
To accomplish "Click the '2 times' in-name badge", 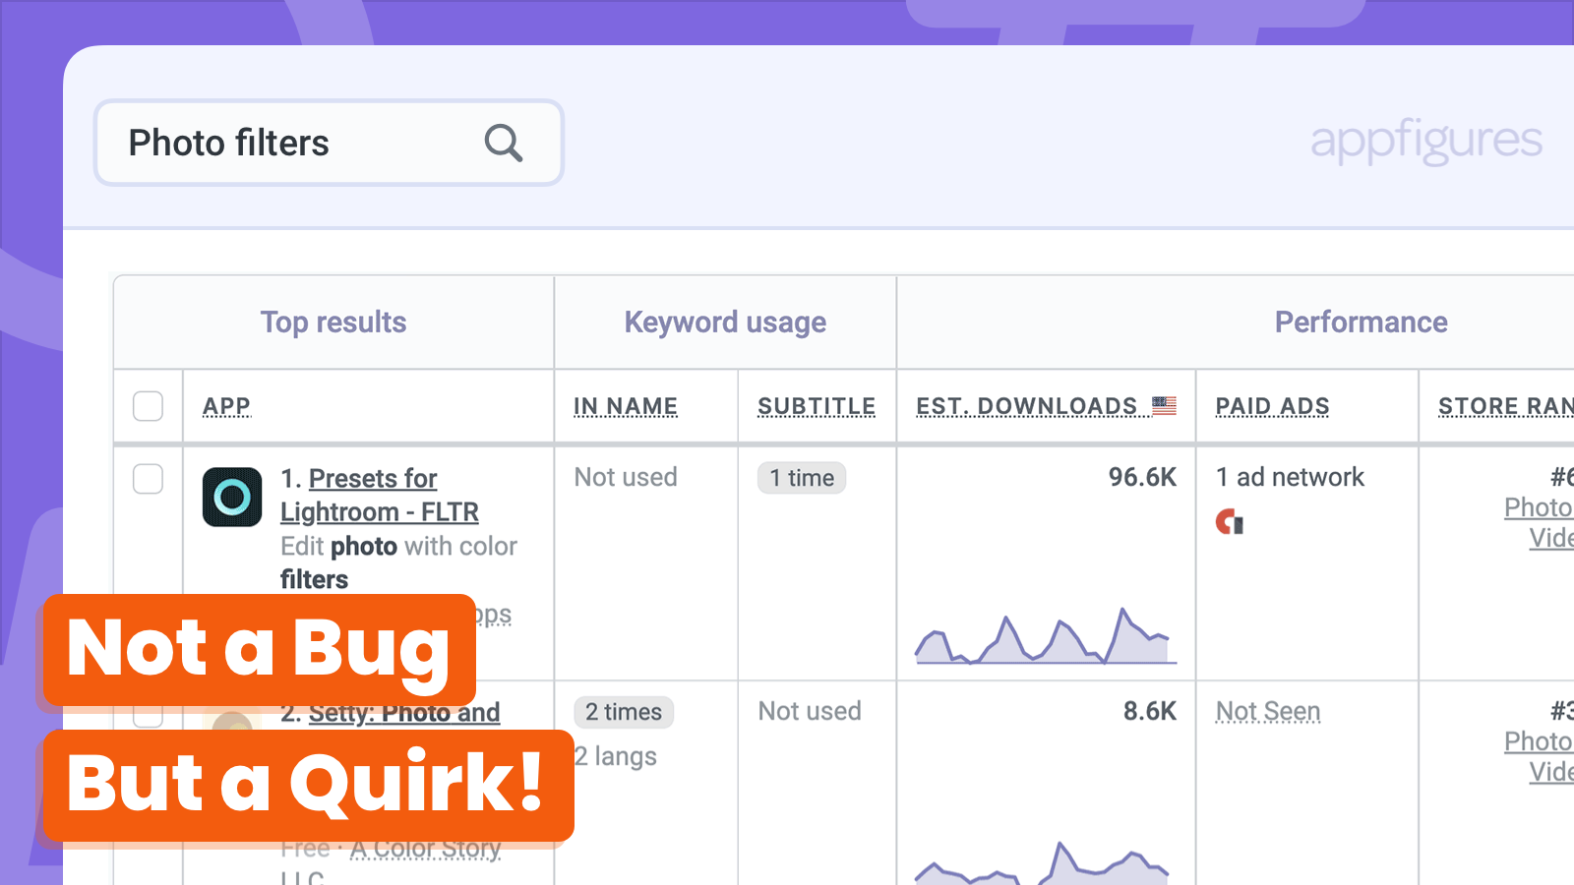I will click(x=624, y=712).
